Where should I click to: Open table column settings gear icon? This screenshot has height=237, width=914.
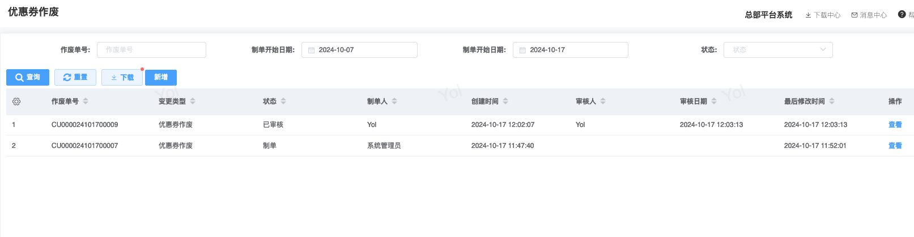point(16,101)
